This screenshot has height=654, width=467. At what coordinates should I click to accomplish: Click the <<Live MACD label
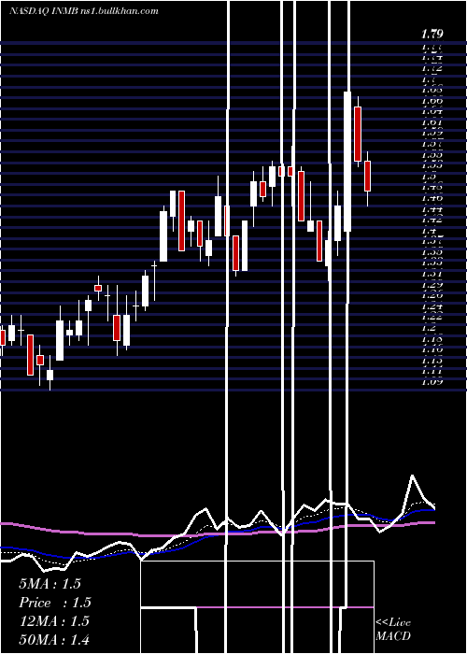click(x=393, y=630)
